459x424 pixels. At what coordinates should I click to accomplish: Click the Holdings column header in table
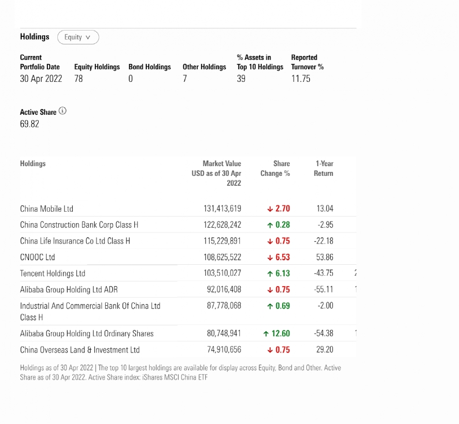[33, 164]
